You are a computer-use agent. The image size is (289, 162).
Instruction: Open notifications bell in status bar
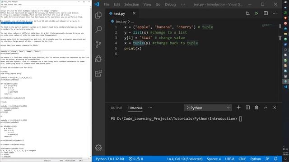coord(276,159)
